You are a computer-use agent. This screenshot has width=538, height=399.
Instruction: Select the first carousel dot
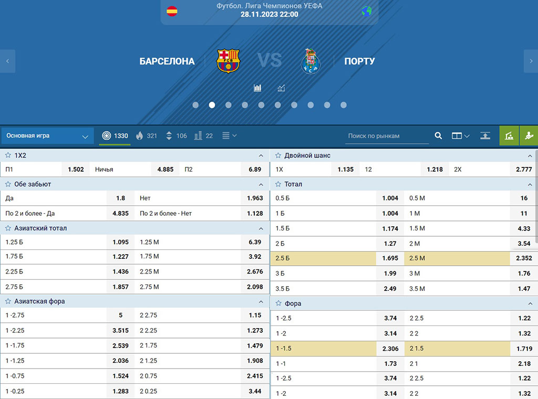tap(195, 105)
